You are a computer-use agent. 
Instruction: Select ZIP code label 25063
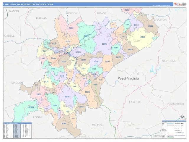point(150,26)
